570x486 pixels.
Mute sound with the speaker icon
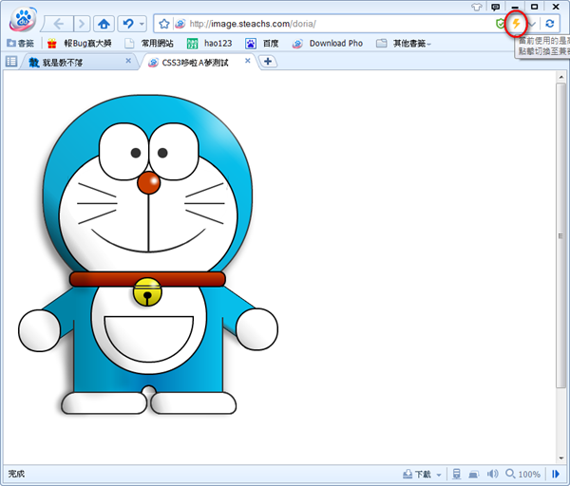pos(492,474)
